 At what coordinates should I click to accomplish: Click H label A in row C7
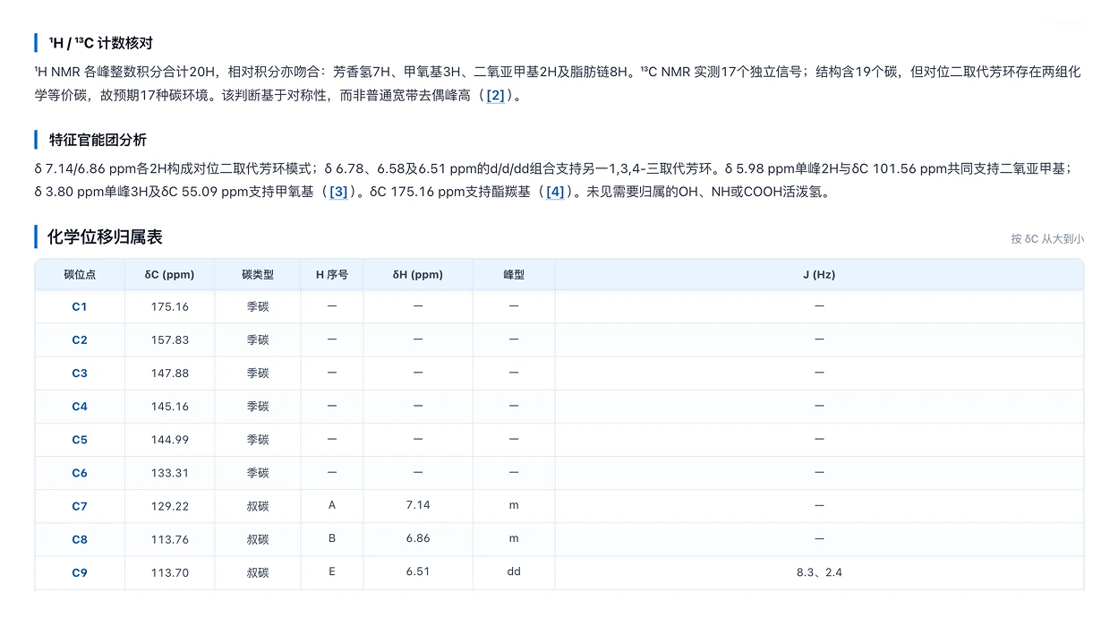pyautogui.click(x=332, y=505)
